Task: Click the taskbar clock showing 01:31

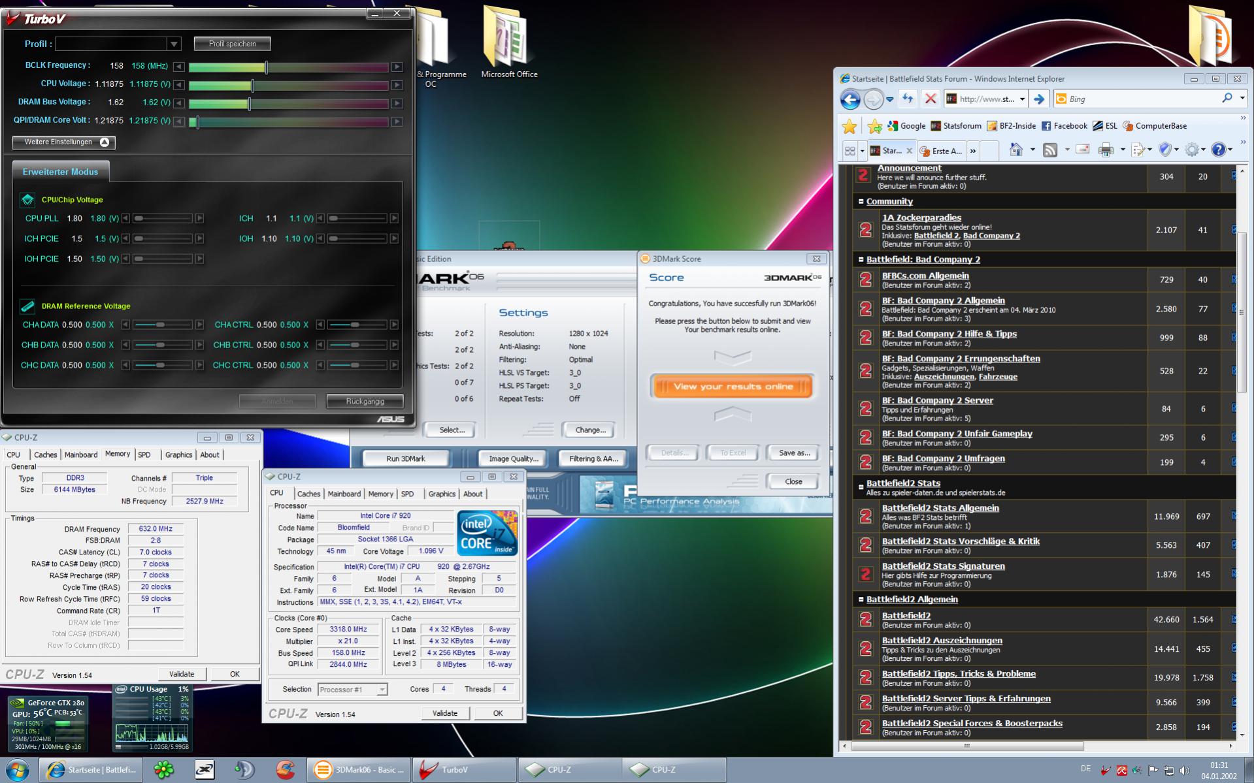Action: 1219,771
